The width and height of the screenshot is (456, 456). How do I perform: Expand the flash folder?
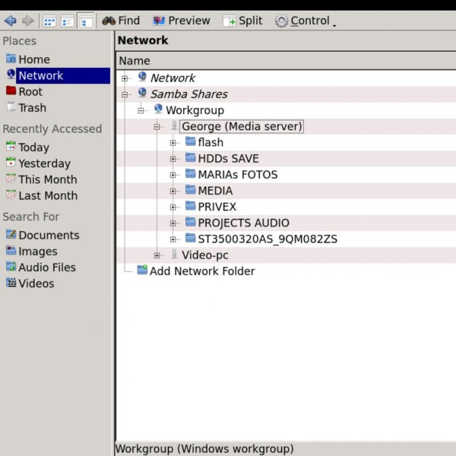coord(173,143)
